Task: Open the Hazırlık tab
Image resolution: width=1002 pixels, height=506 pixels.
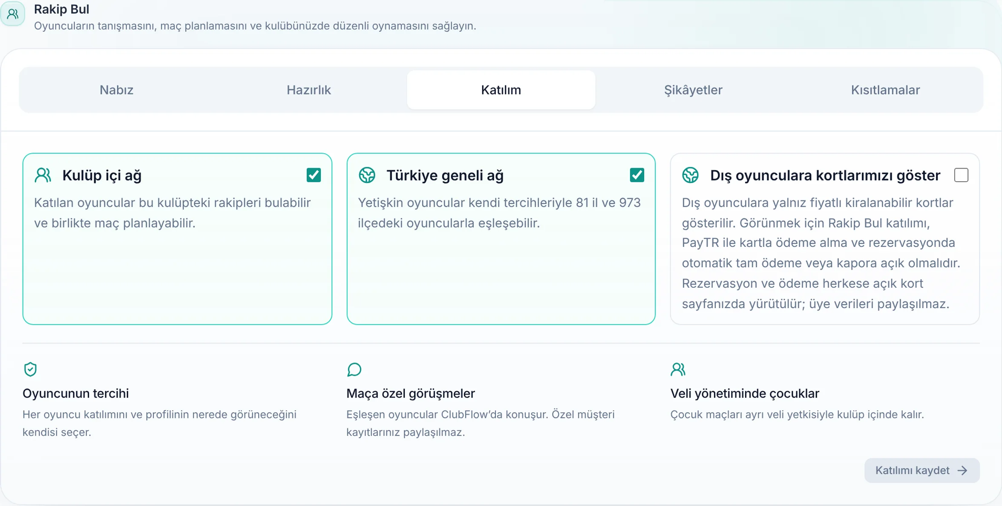Action: tap(308, 90)
